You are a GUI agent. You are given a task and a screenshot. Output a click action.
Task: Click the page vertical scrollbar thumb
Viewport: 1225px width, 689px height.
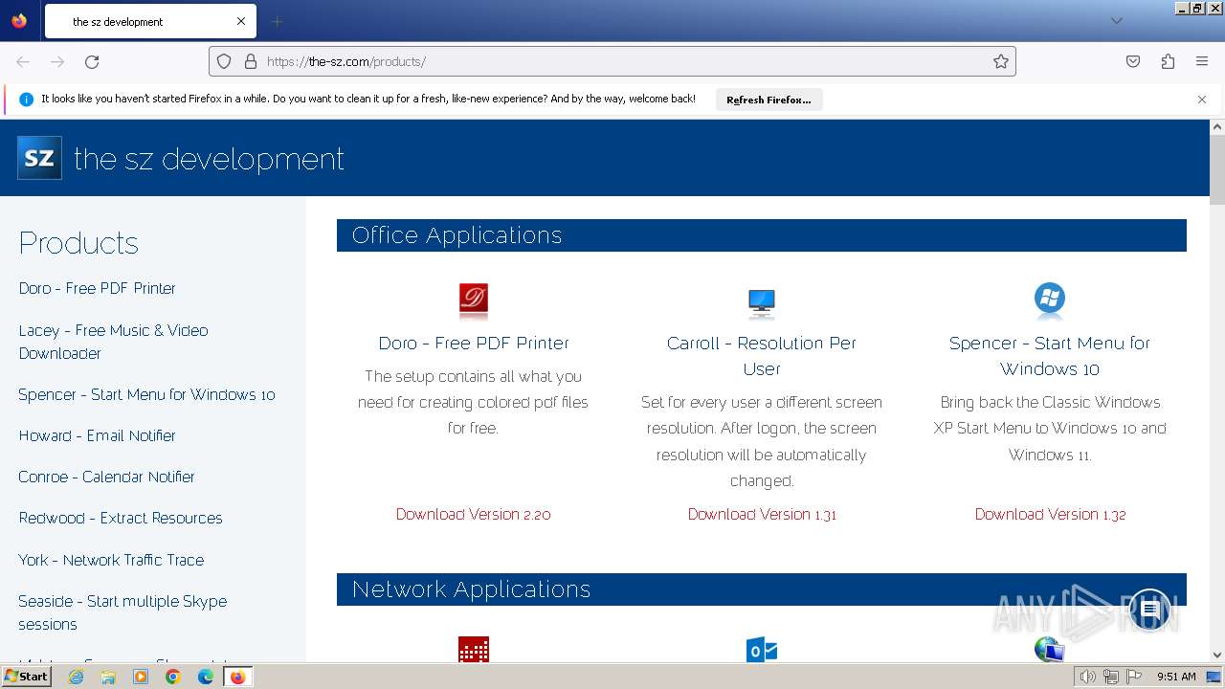(1217, 169)
